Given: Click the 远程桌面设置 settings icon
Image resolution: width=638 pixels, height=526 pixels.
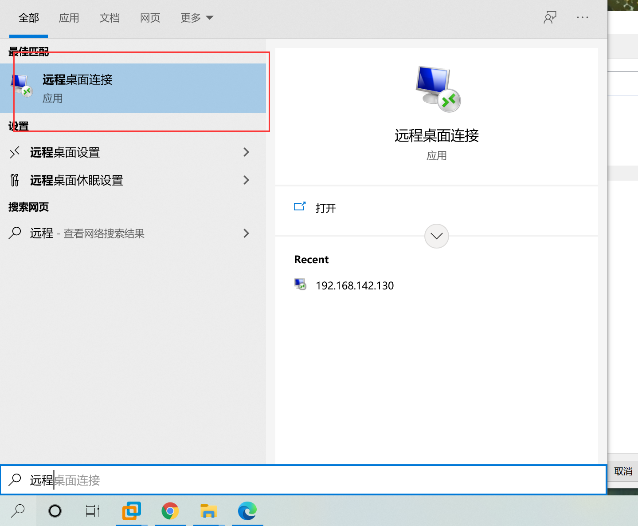Looking at the screenshot, I should tap(15, 152).
